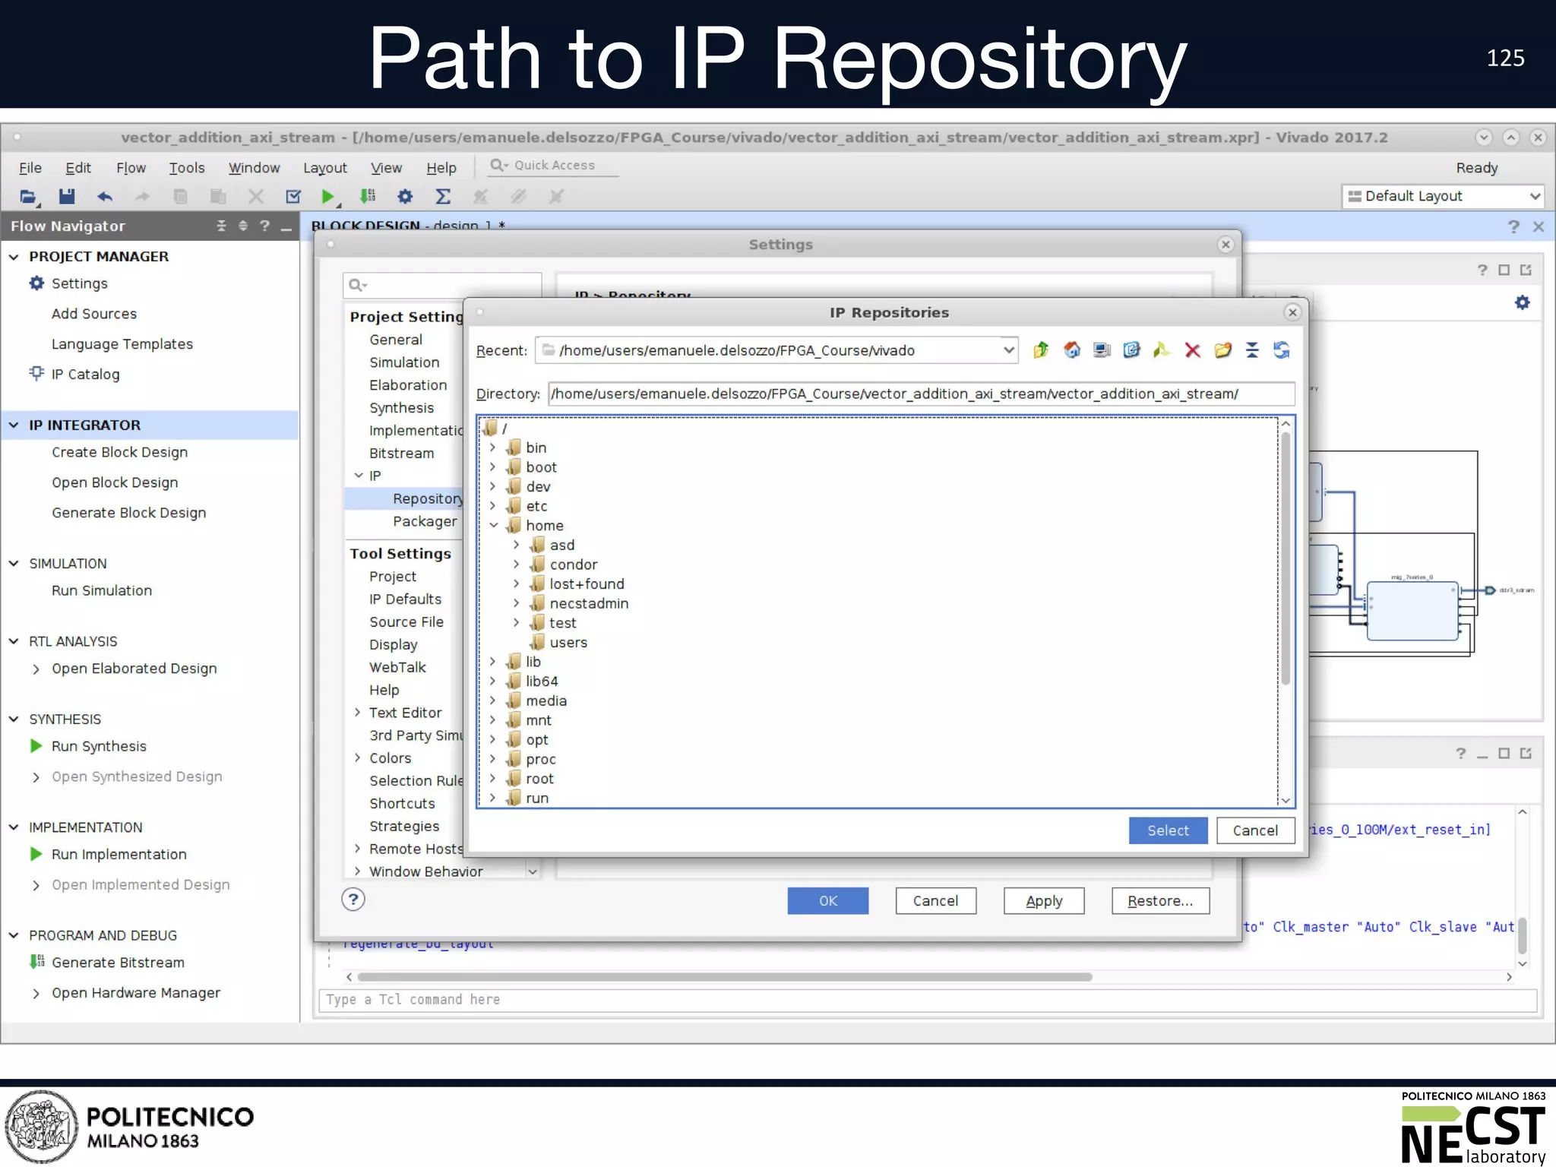Open Settings dialog help question icon
Viewport: 1556px width, 1167px height.
353,900
